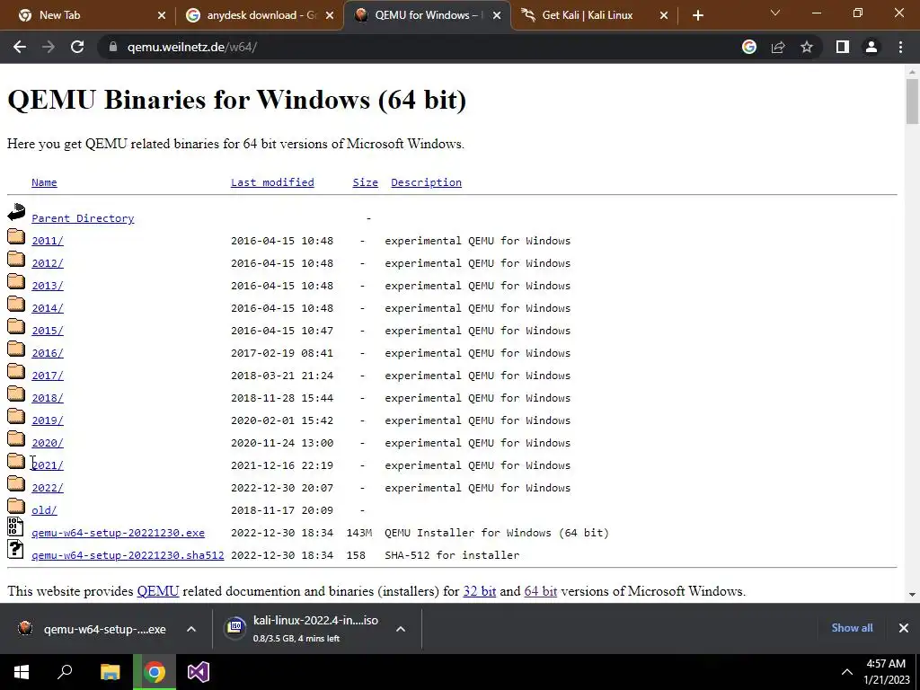Click the folder icon beside 2011/
Image resolution: width=920 pixels, height=690 pixels.
(16, 237)
